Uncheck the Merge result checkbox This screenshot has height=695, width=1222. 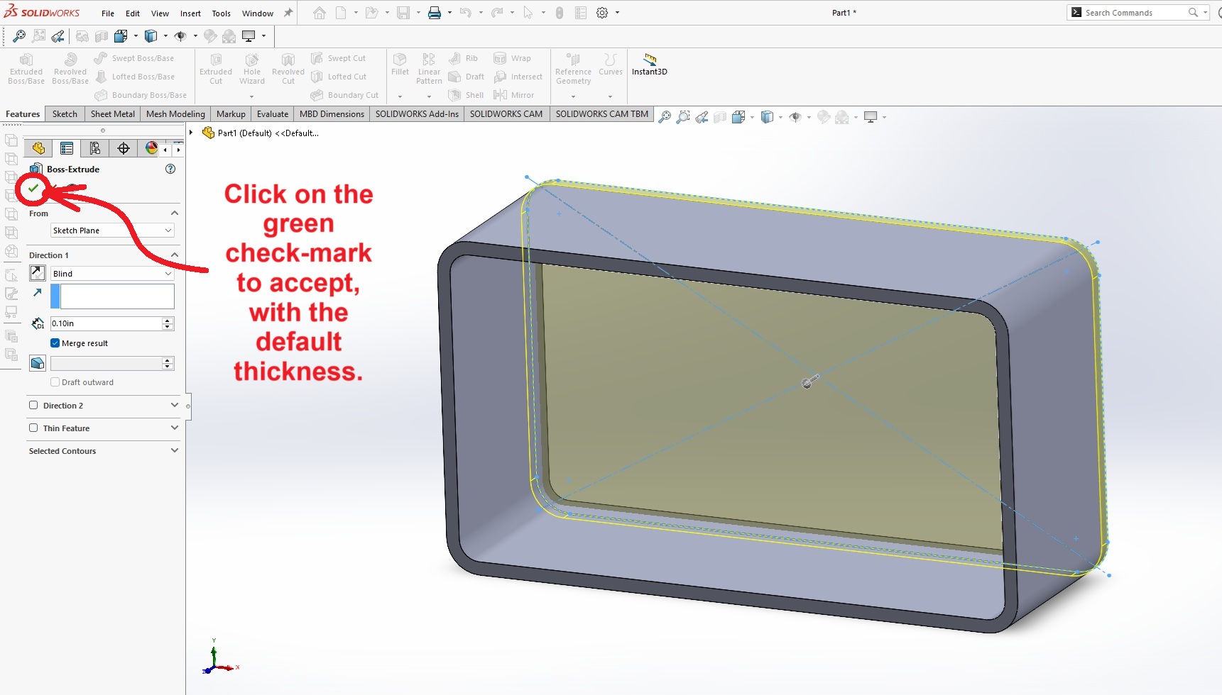[55, 343]
